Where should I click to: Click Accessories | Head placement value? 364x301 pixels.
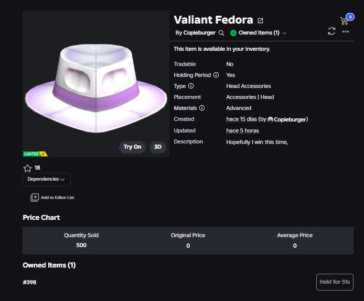coord(250,97)
